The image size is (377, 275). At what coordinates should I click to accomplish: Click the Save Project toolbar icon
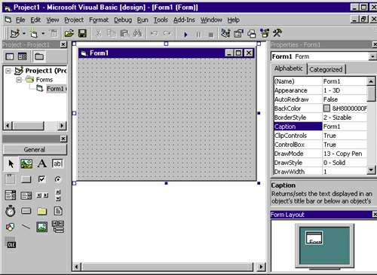(82, 33)
